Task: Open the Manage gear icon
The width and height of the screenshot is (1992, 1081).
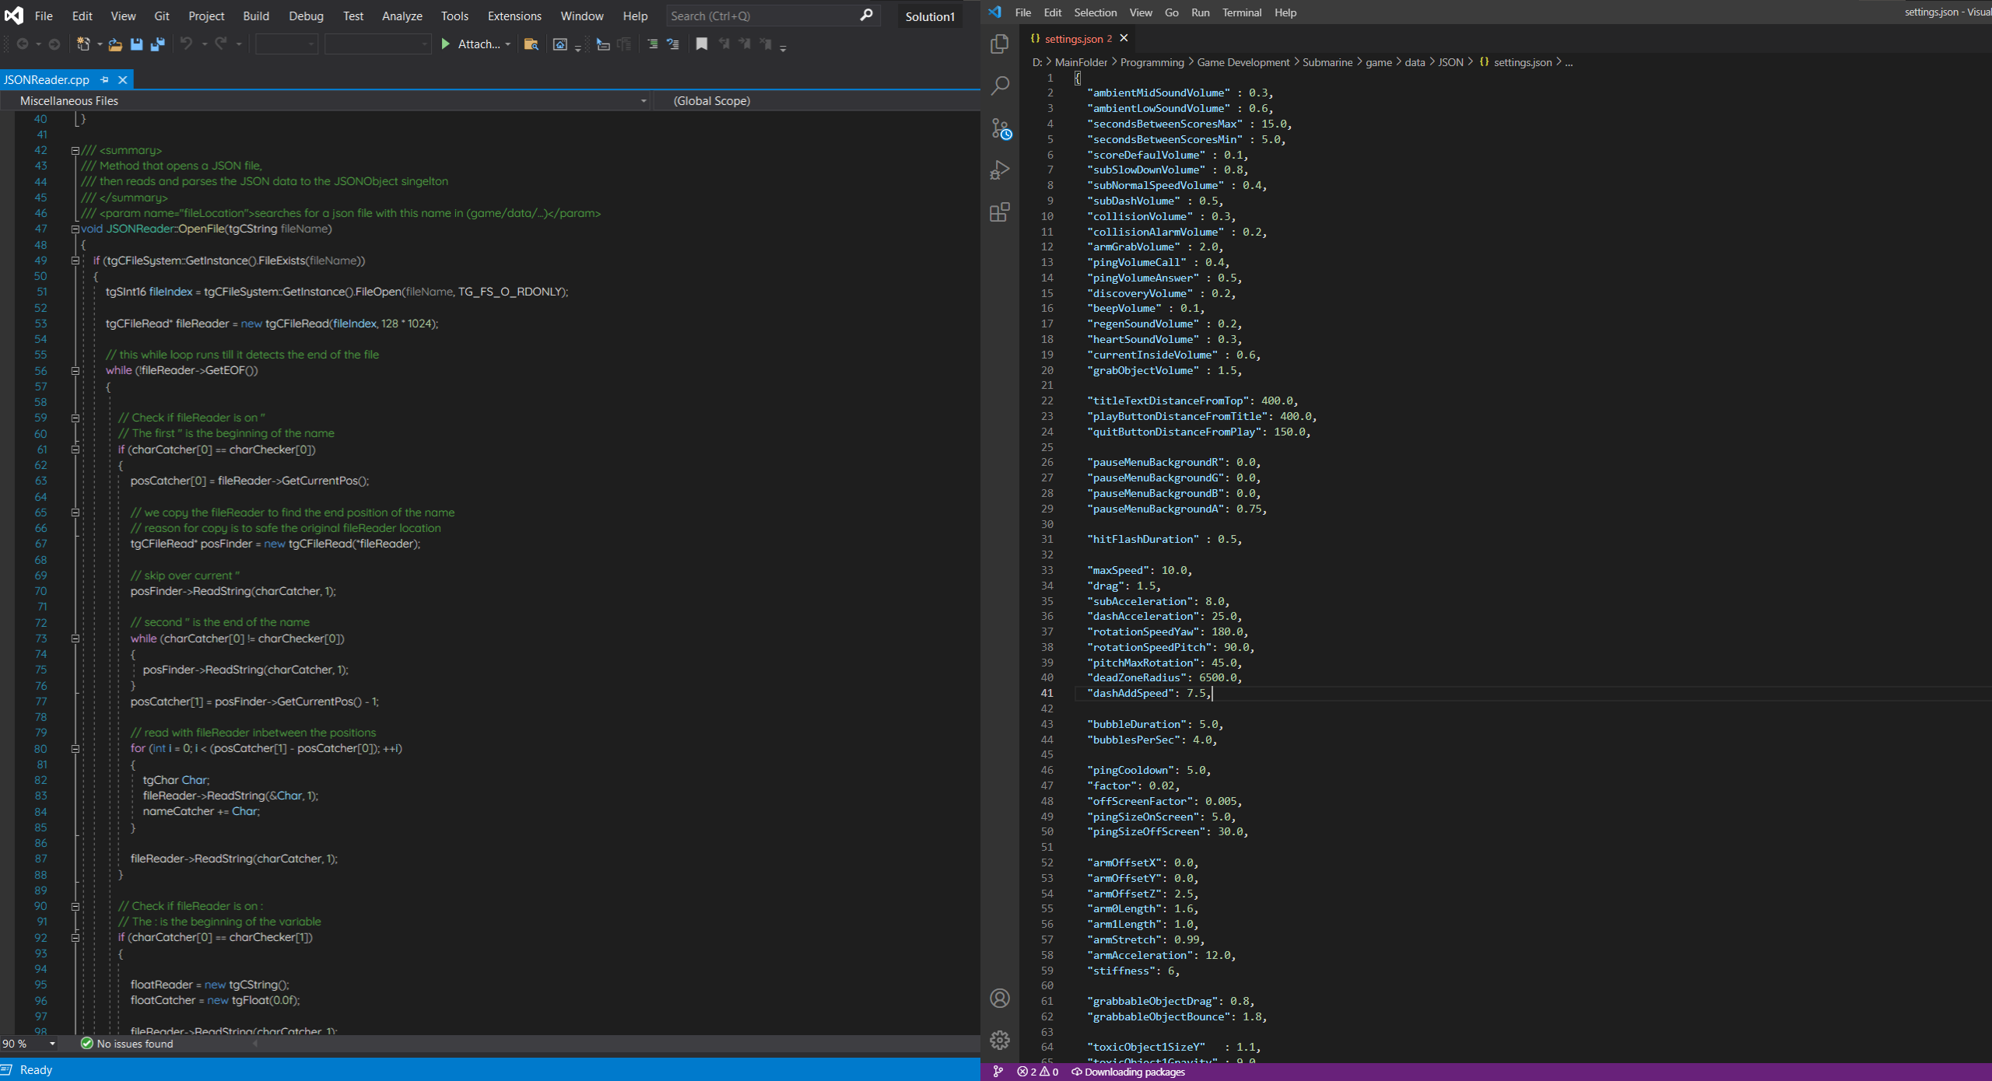Action: pos(1000,1040)
